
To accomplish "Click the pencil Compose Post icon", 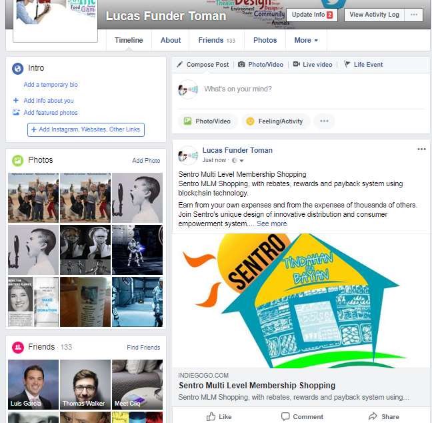I will pos(179,65).
